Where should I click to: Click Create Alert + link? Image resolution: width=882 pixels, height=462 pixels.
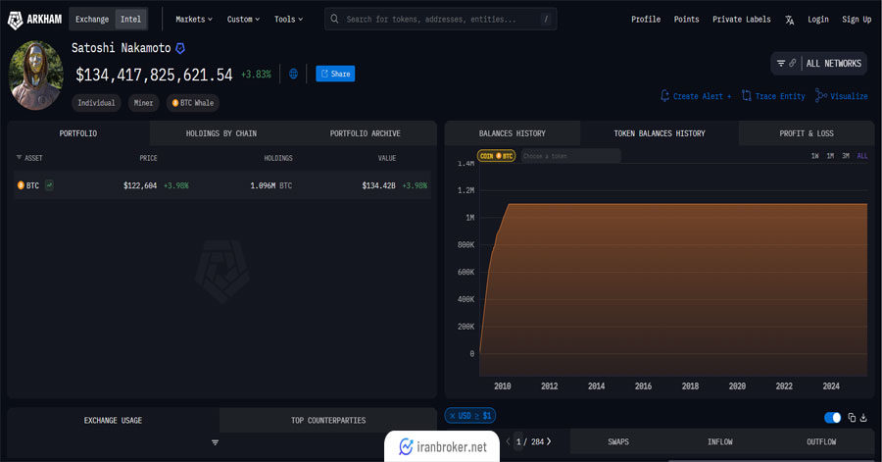tap(696, 96)
